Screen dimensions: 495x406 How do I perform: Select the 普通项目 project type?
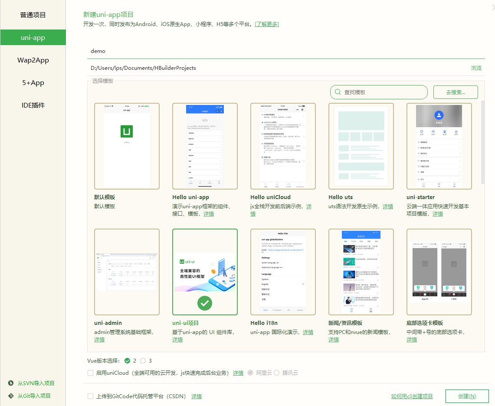[33, 15]
